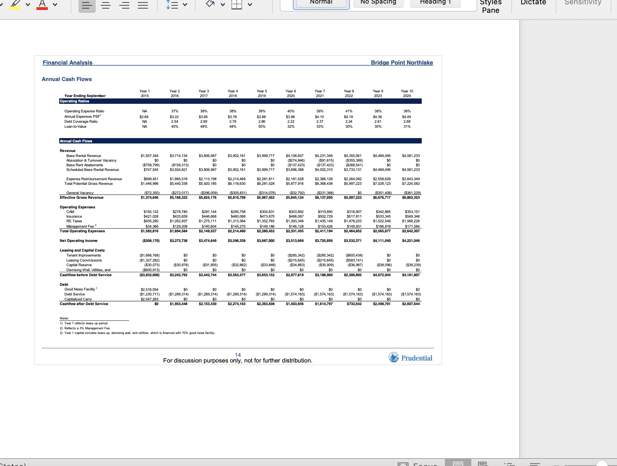Click the Print Layout view icon
Screen dimensions: 617x466
(457, 464)
